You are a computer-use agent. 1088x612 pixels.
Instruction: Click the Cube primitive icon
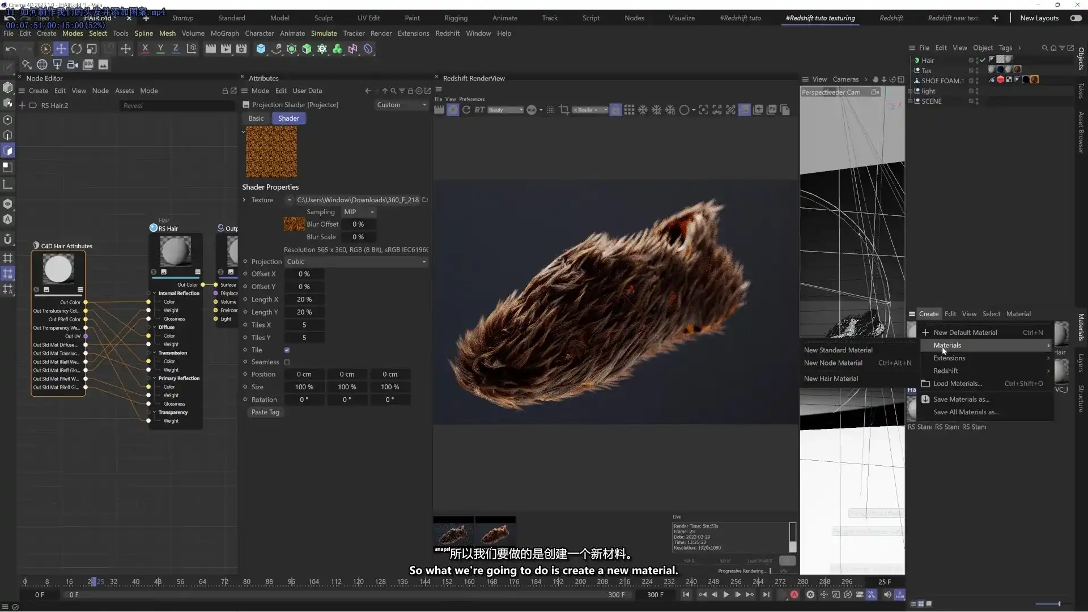261,49
